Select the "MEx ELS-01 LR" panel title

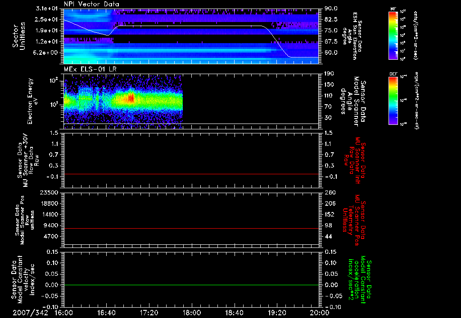coord(90,69)
